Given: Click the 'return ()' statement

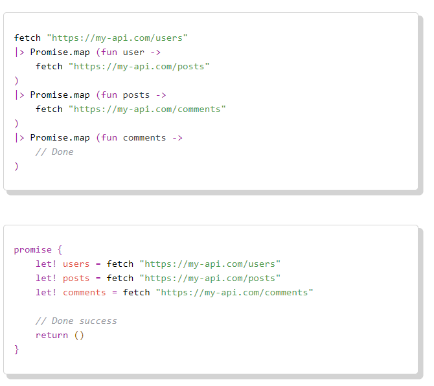Looking at the screenshot, I should [x=60, y=335].
